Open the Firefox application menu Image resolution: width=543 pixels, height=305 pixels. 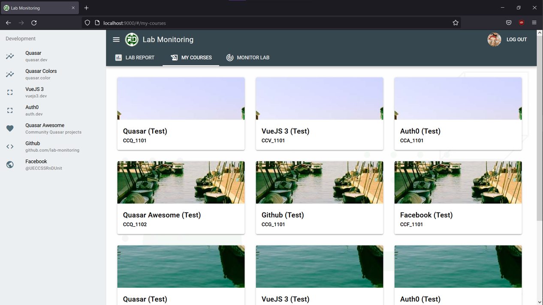point(534,23)
